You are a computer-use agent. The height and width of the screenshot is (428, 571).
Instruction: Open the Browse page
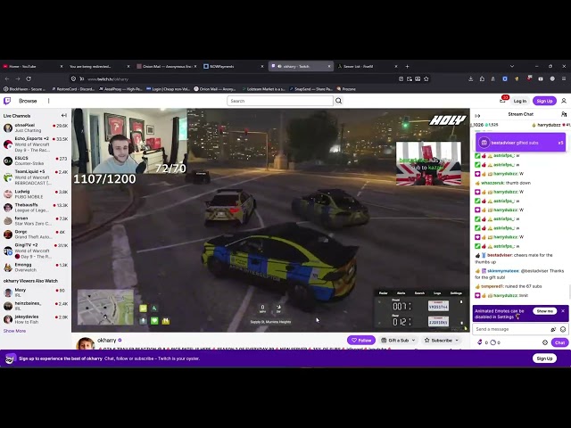click(28, 101)
